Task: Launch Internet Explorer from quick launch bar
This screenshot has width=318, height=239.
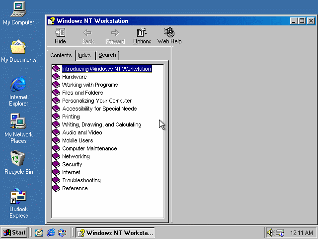Action: coord(51,233)
